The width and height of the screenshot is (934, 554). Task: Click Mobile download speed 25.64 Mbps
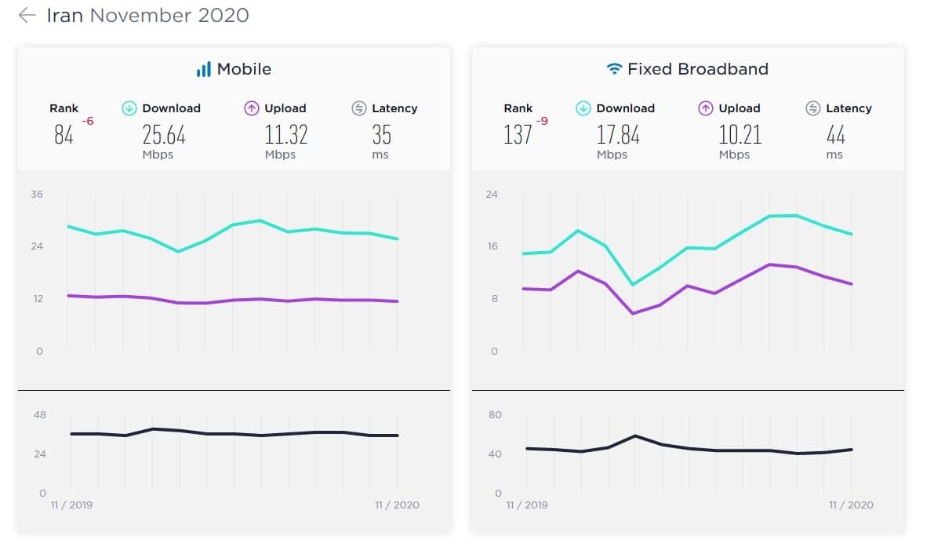[164, 141]
